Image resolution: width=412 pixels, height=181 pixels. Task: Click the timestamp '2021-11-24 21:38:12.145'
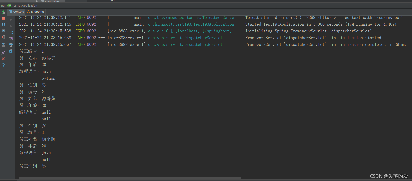45,24
